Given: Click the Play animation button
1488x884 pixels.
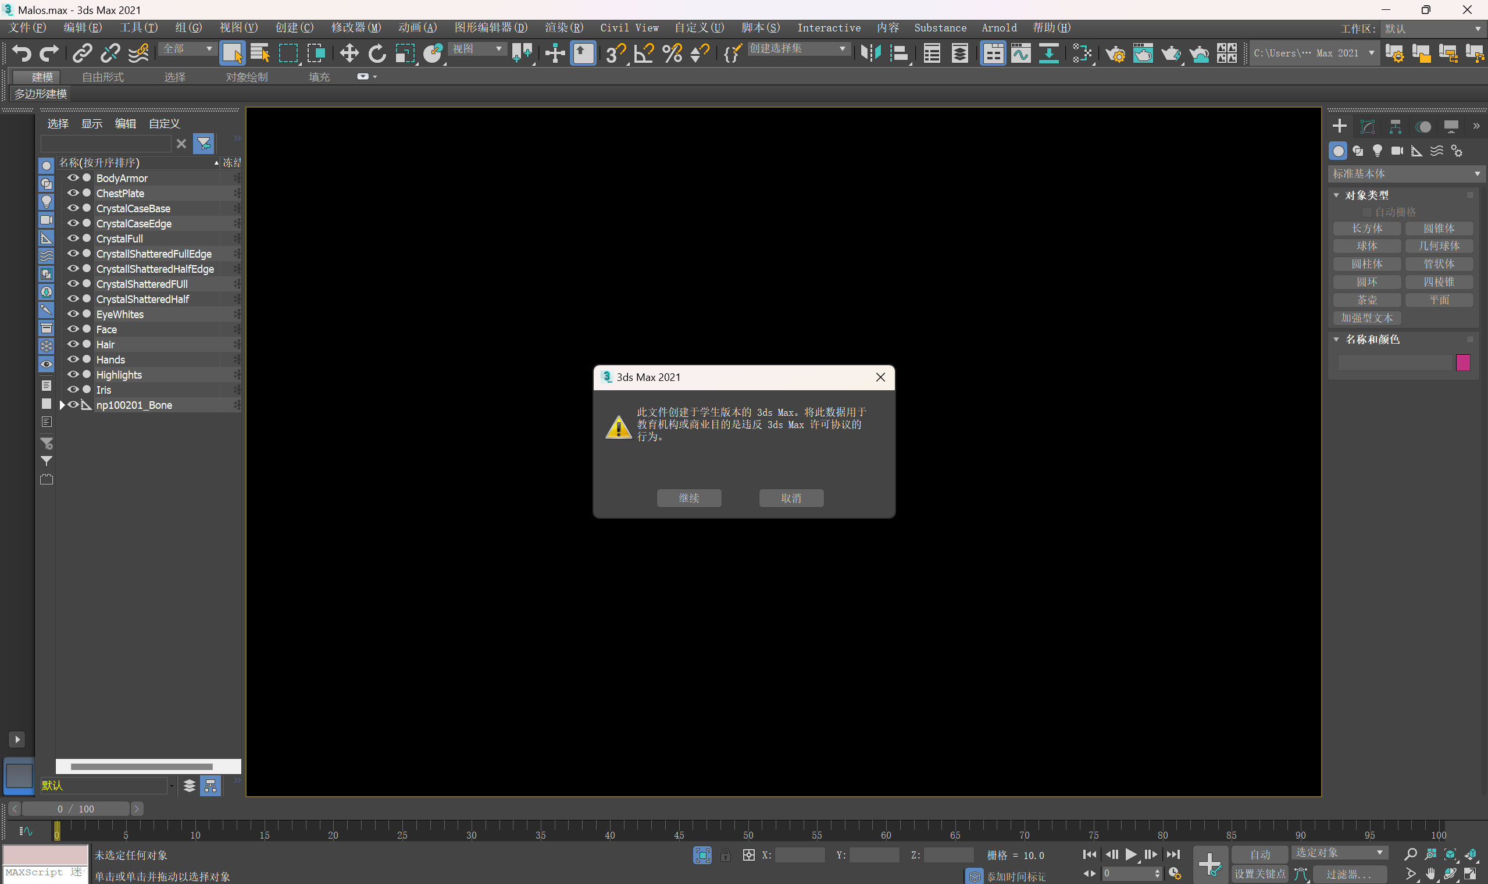Looking at the screenshot, I should point(1131,854).
